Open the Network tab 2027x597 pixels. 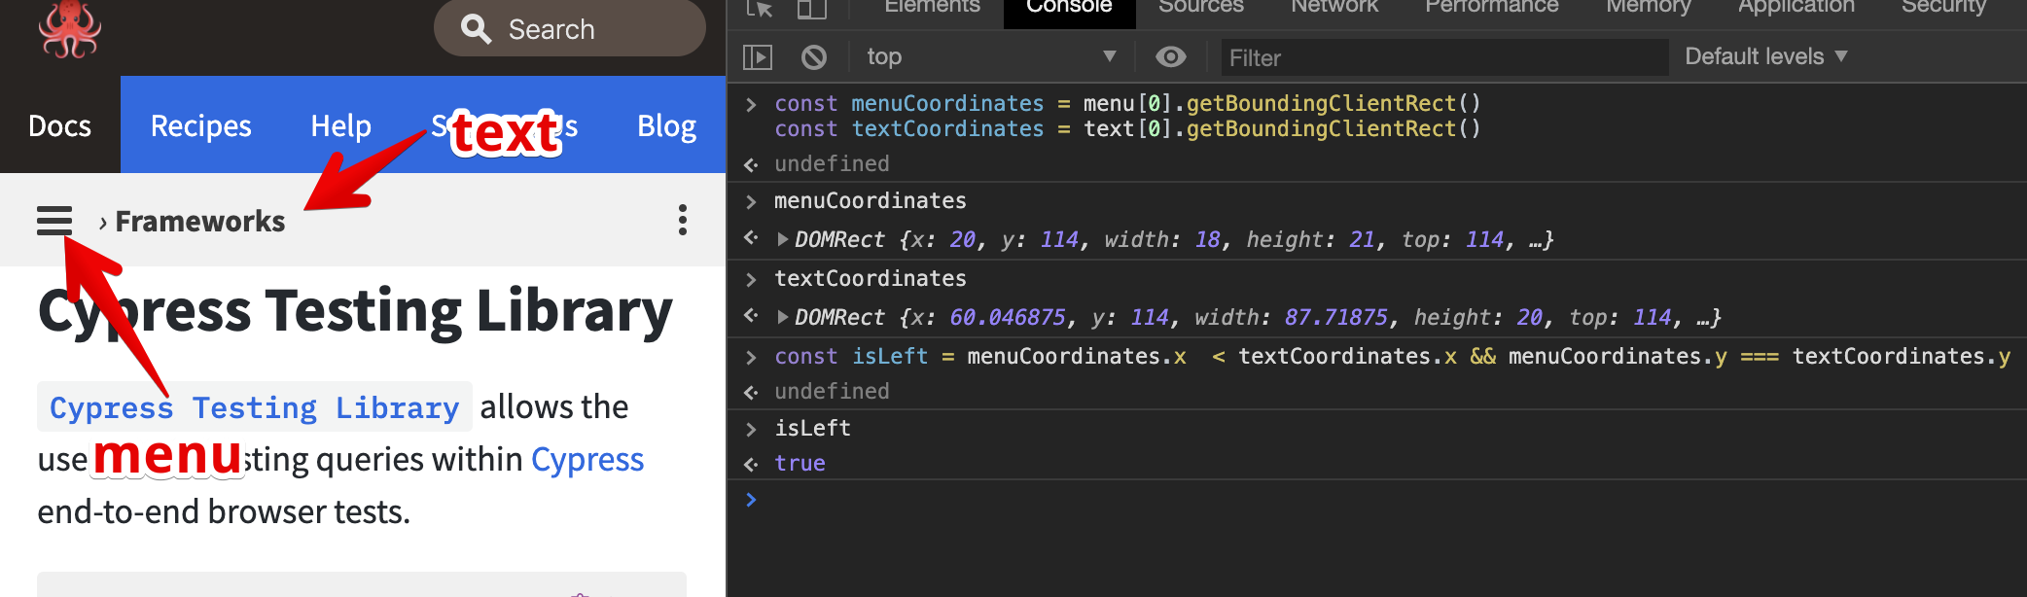click(x=1334, y=7)
